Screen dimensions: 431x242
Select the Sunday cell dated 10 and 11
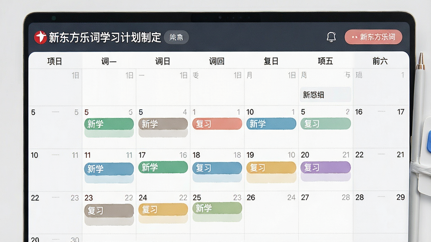(x=55, y=170)
